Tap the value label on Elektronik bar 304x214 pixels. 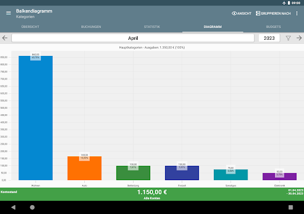pyautogui.click(x=280, y=173)
